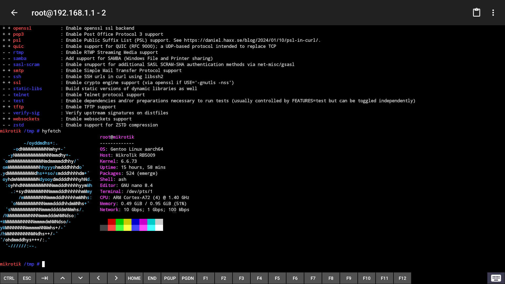Viewport: 505px width, 284px height.
Task: Tap the back arrow icon
Action: (x=14, y=13)
